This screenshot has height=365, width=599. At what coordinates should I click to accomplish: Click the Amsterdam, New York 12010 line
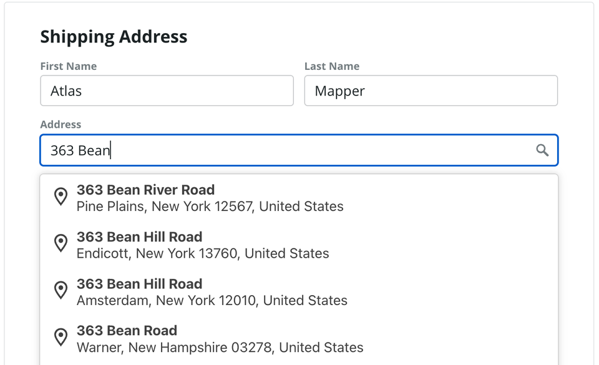(212, 300)
